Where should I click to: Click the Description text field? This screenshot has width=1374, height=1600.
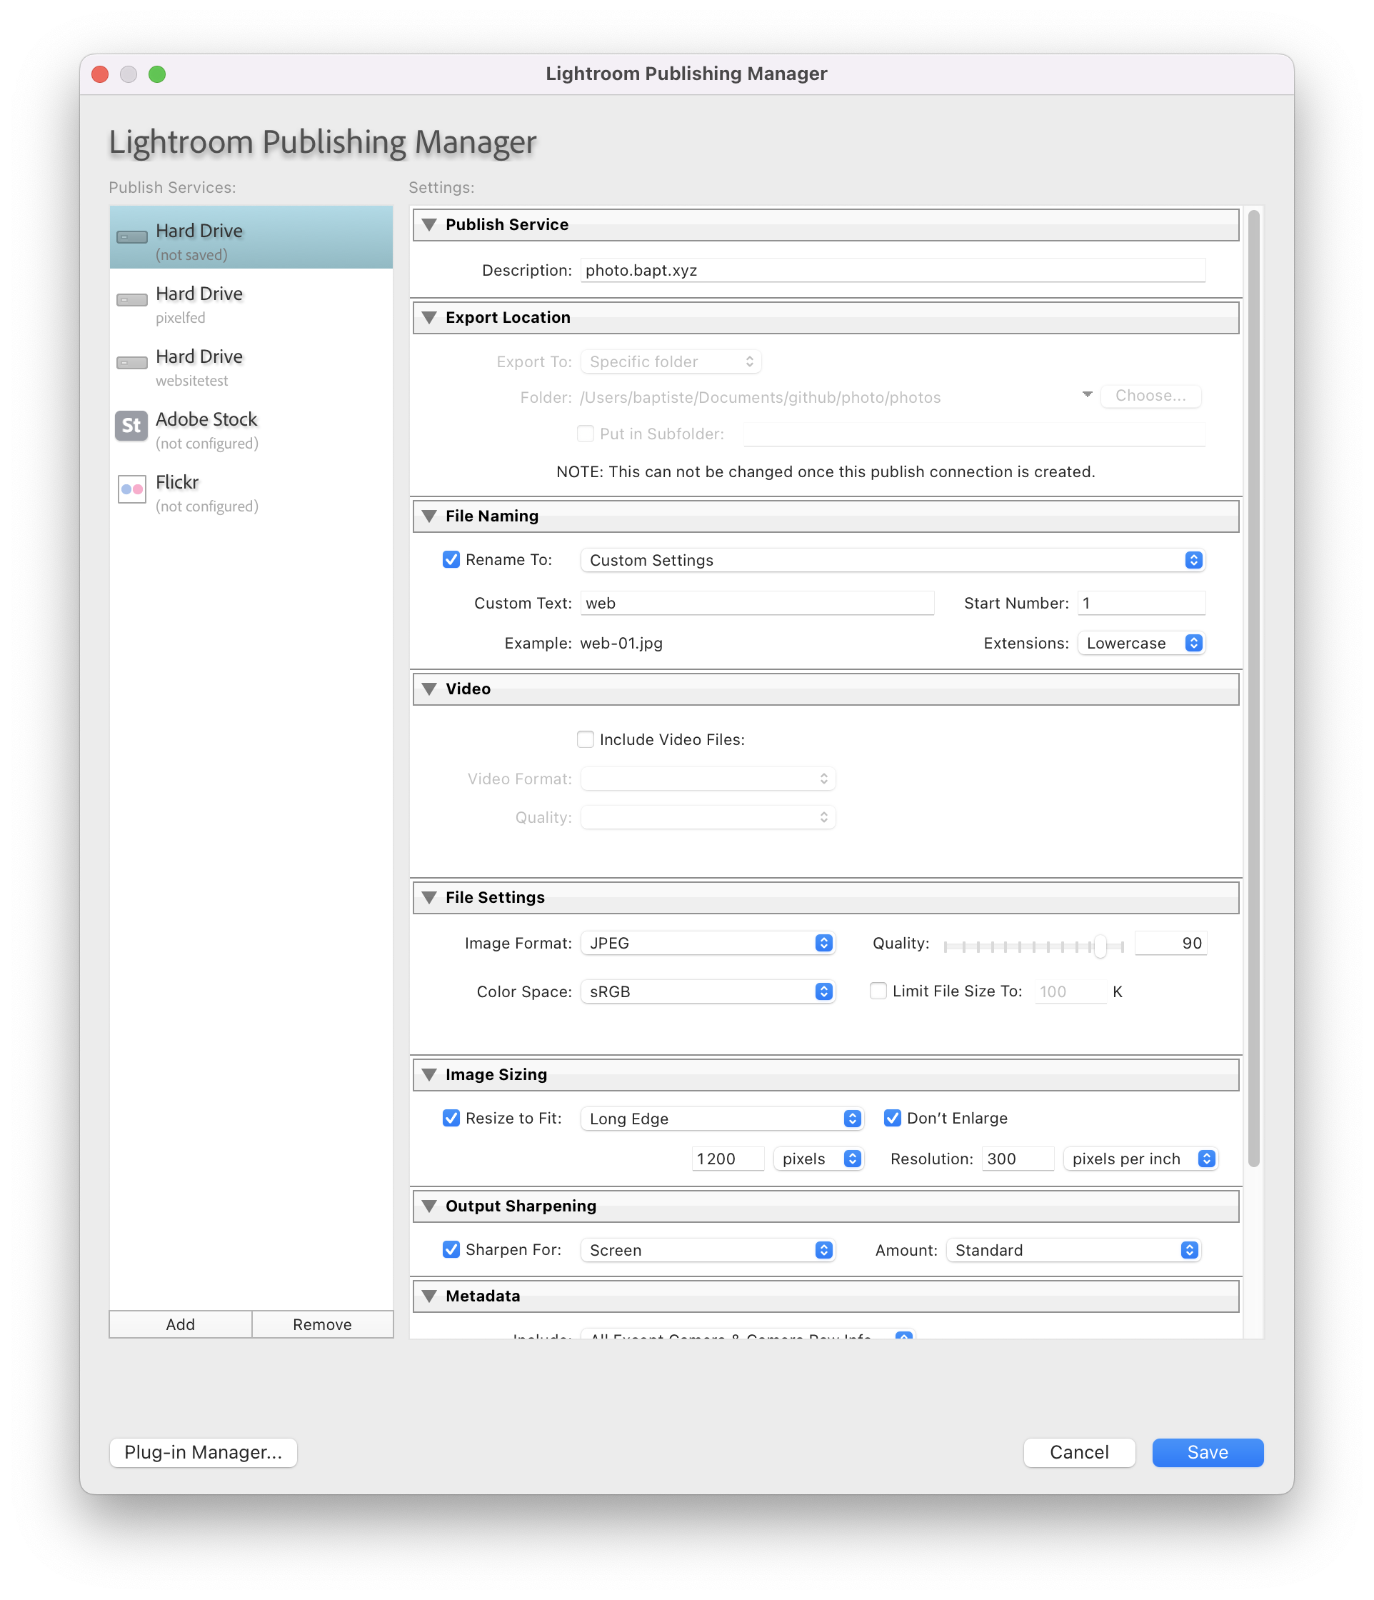[893, 270]
